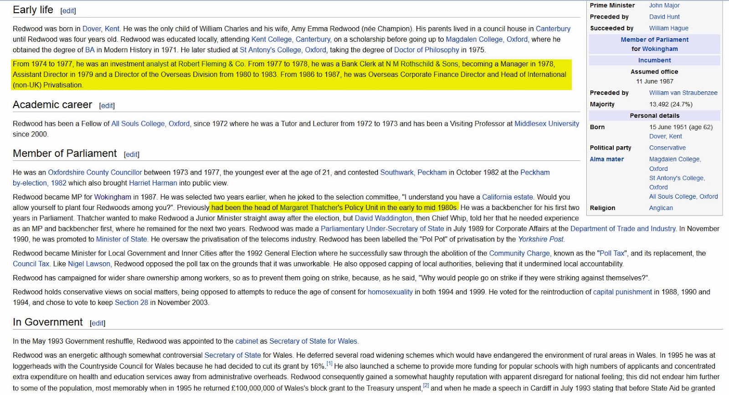The width and height of the screenshot is (729, 395).
Task: Click the Alma mater label link
Action: point(606,159)
